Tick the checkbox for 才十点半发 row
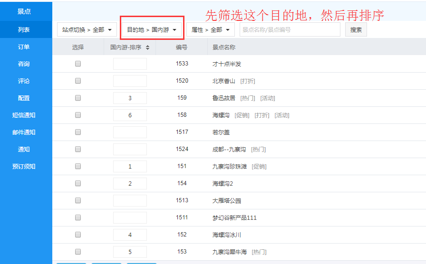The image size is (426, 264). click(x=78, y=64)
